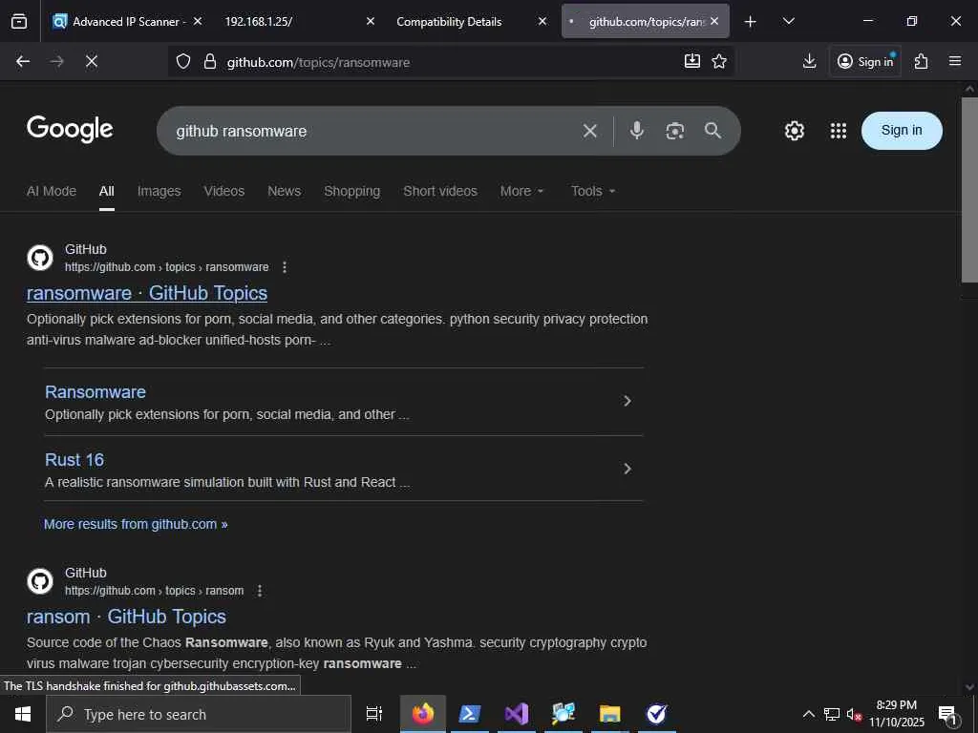
Task: Click the Google Sign in button
Action: 902,130
